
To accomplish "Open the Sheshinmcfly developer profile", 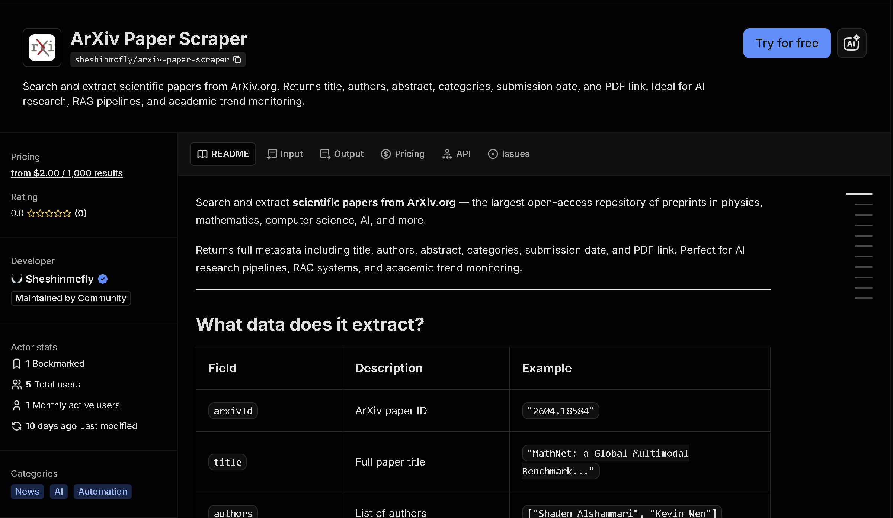I will 60,279.
